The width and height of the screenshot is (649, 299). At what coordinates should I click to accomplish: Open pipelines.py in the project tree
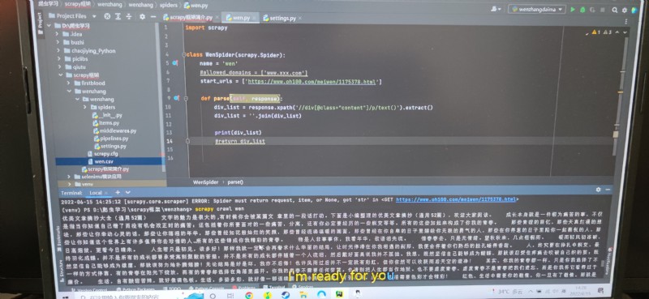point(111,139)
